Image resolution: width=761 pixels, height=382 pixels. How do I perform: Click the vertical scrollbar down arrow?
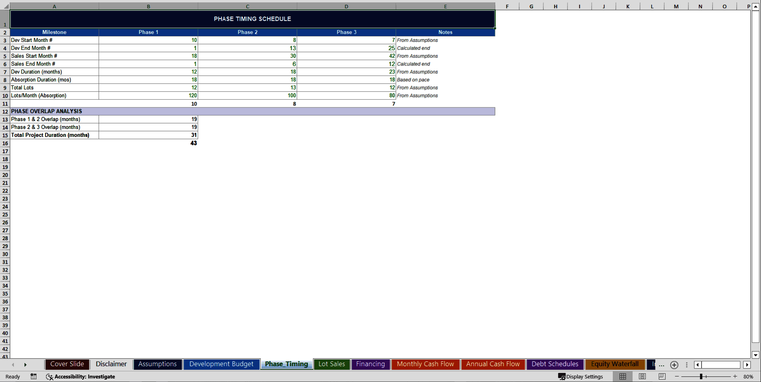point(755,355)
